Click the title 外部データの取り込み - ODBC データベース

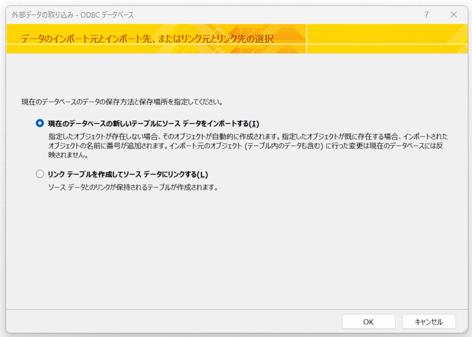click(x=73, y=14)
